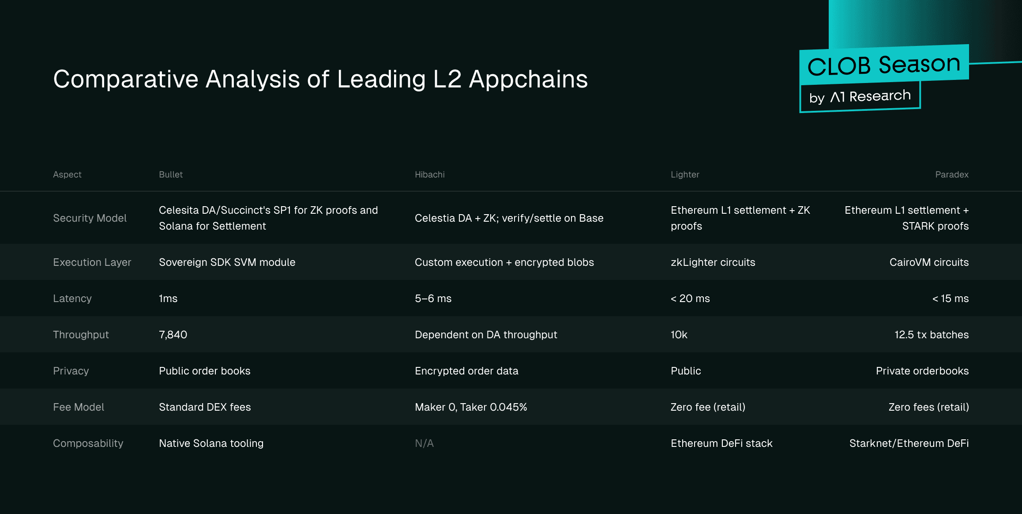Click 'Sovereign SDK SVM module' cell
The image size is (1022, 514).
227,262
